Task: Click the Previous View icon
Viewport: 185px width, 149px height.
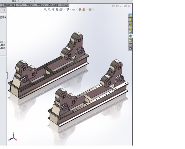Action: [x=53, y=10]
